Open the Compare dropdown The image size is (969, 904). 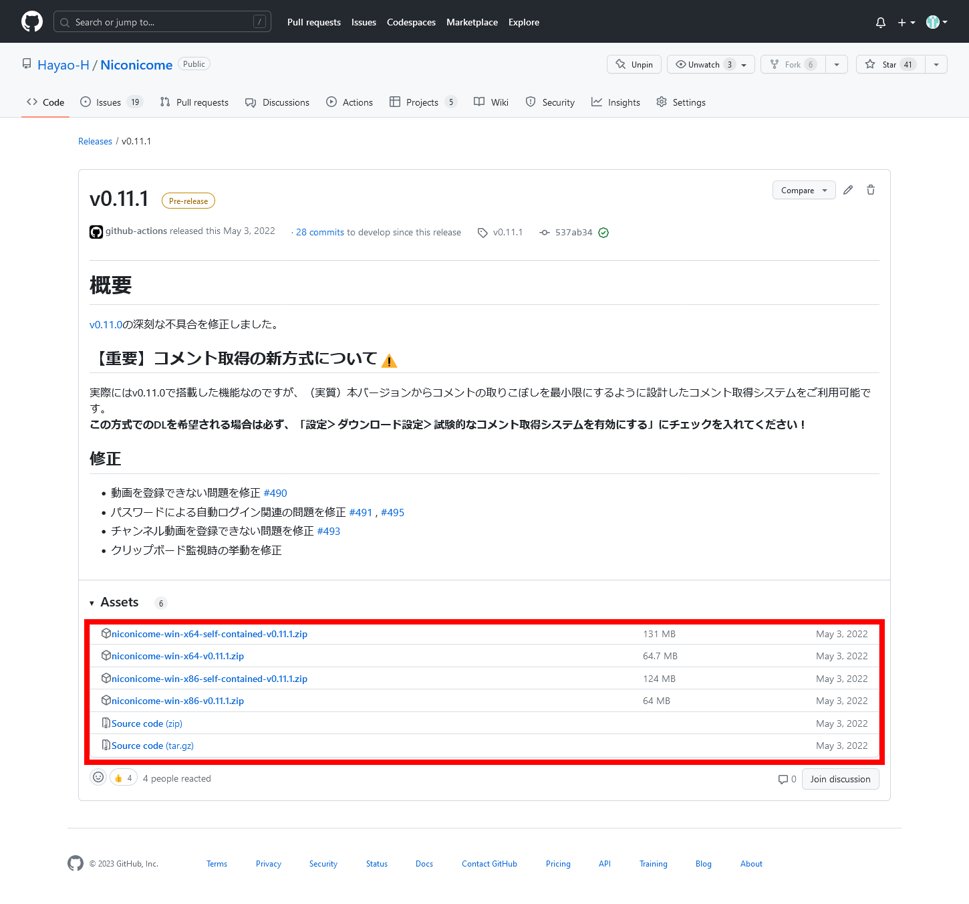click(x=804, y=190)
